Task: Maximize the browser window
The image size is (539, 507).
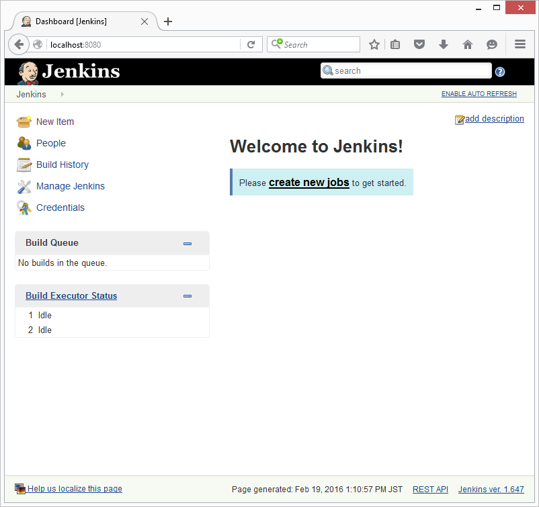Action: point(497,7)
